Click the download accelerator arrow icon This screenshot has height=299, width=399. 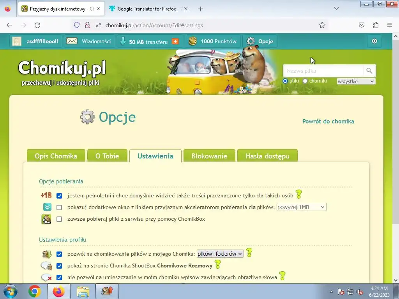tap(47, 207)
